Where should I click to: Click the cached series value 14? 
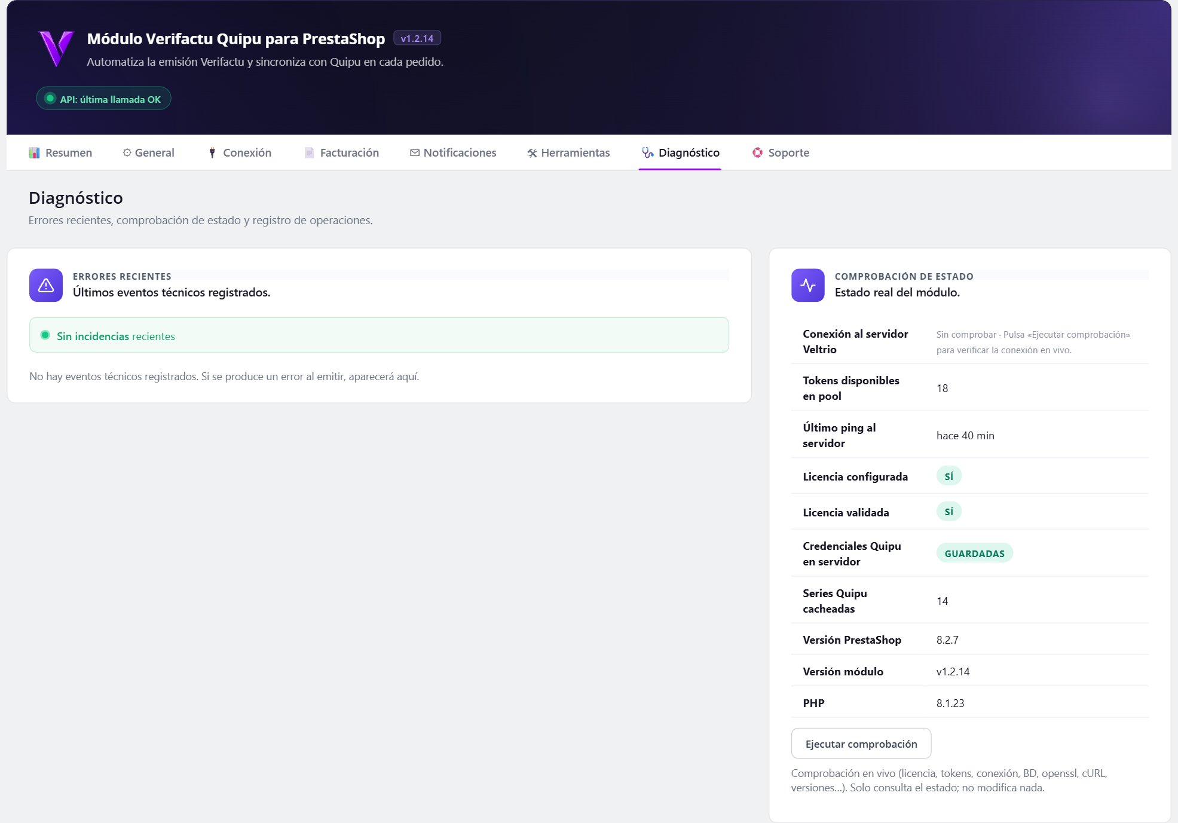point(943,601)
